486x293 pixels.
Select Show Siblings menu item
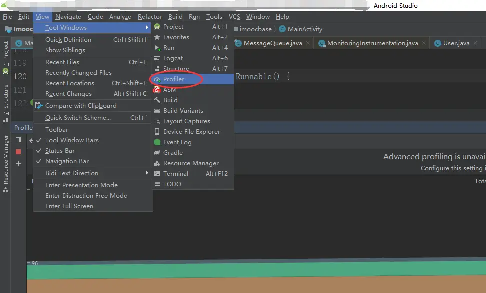[93, 50]
